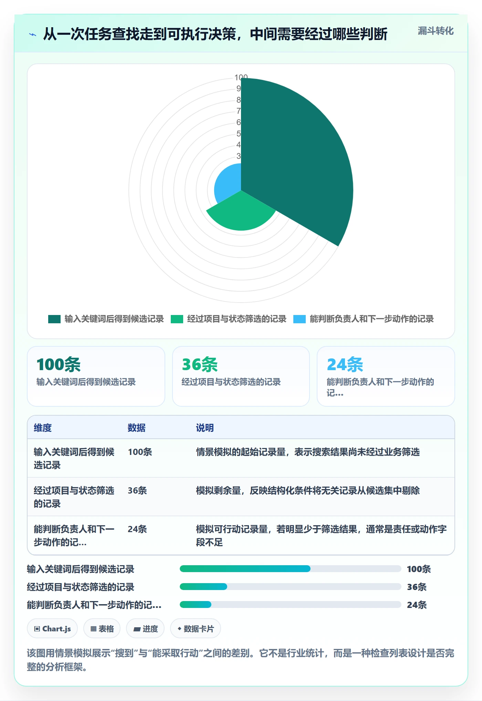The image size is (482, 701).
Task: Click legend label 能判断负责人和下一步动作的记录 under the chart
Action: click(372, 319)
